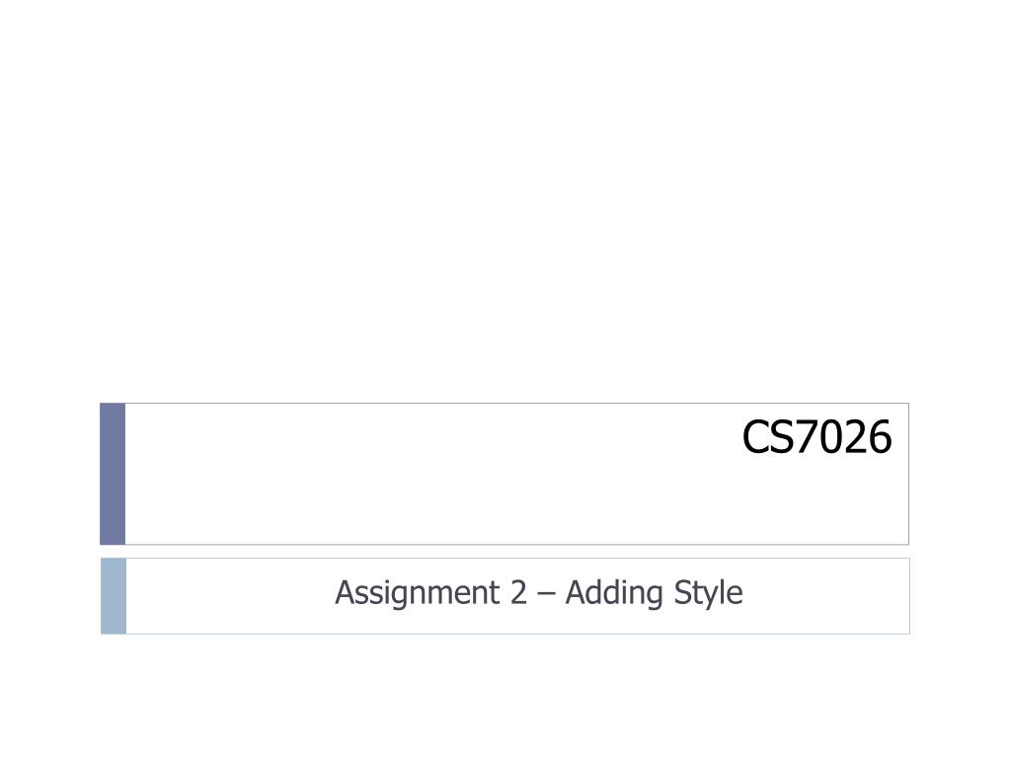This screenshot has width=1011, height=758.
Task: Select the light blue subtitle accent bar
Action: coord(114,595)
